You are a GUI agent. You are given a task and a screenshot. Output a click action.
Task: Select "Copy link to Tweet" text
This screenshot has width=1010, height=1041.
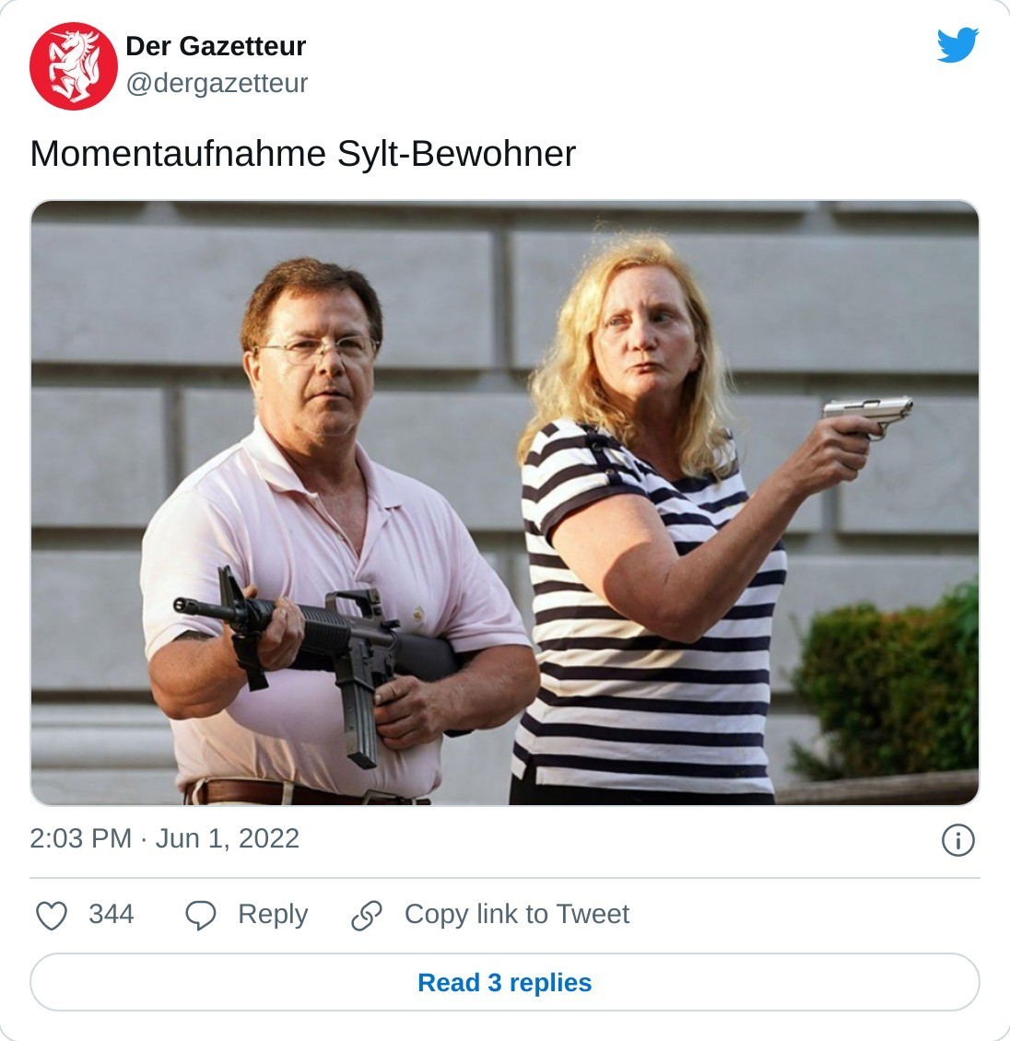click(516, 914)
